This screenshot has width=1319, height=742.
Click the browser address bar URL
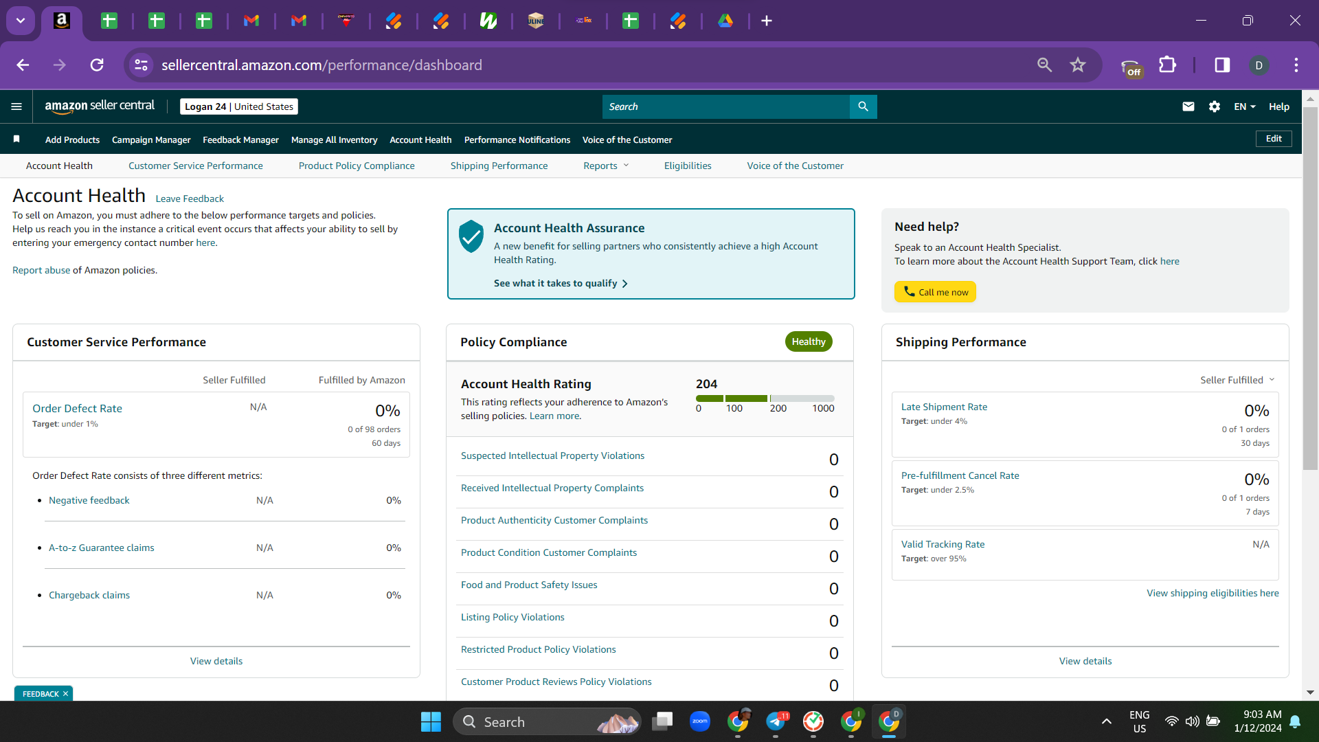coord(322,65)
